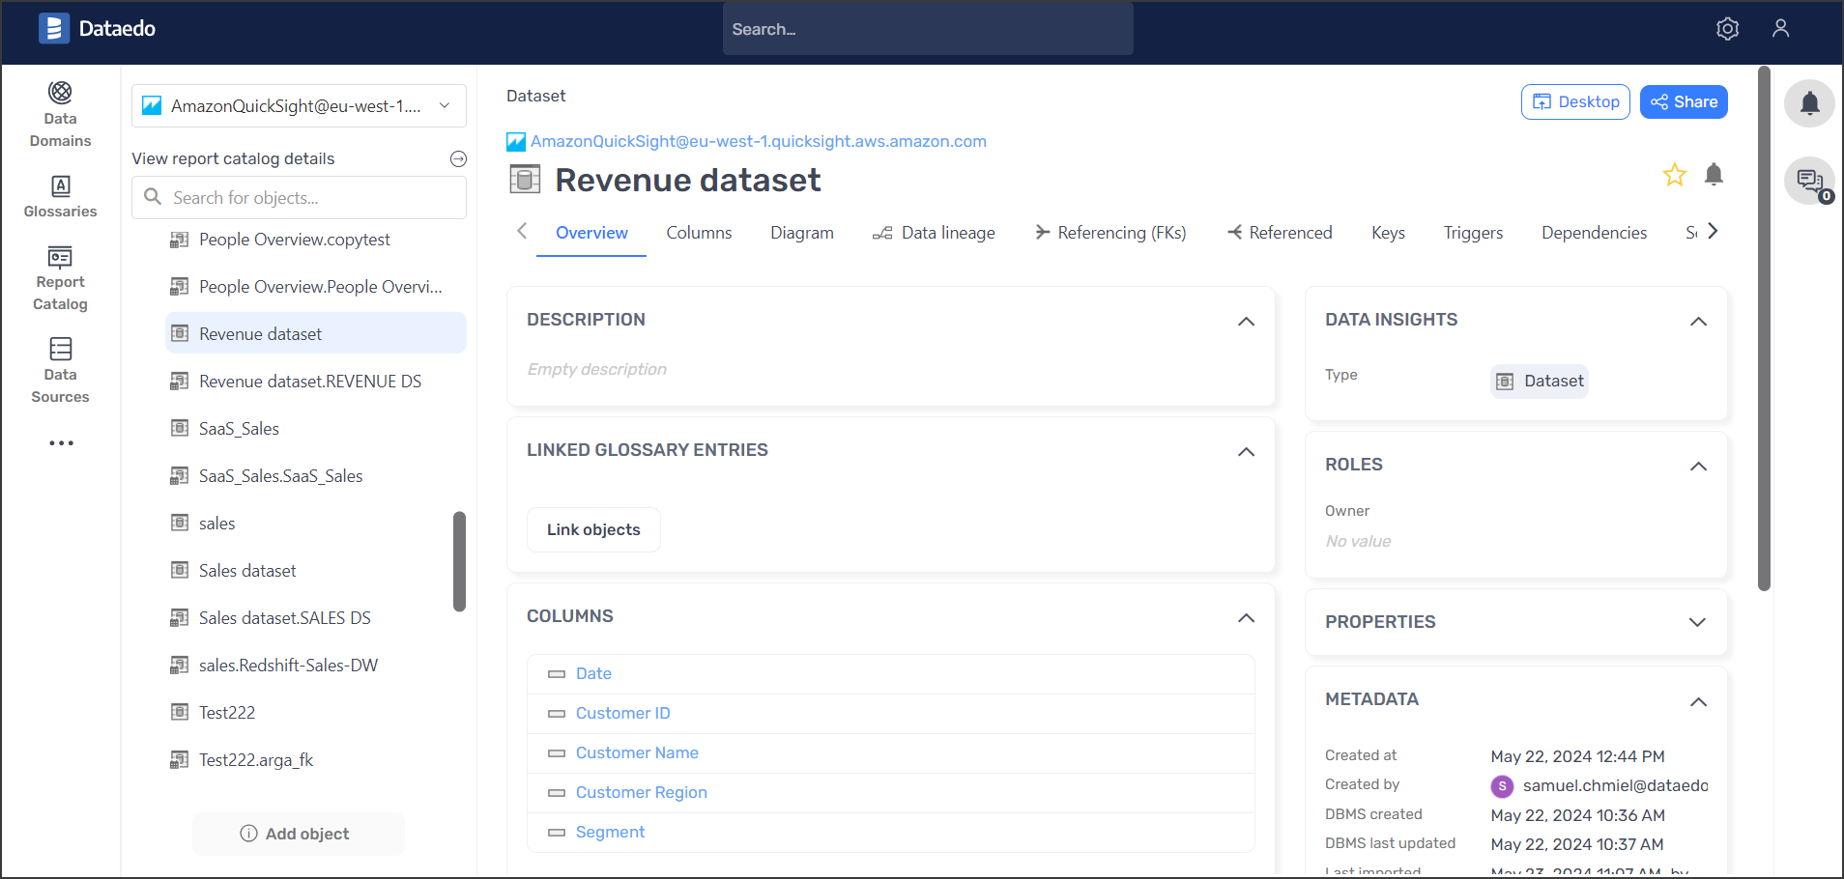Click the Add object button

pyautogui.click(x=298, y=834)
